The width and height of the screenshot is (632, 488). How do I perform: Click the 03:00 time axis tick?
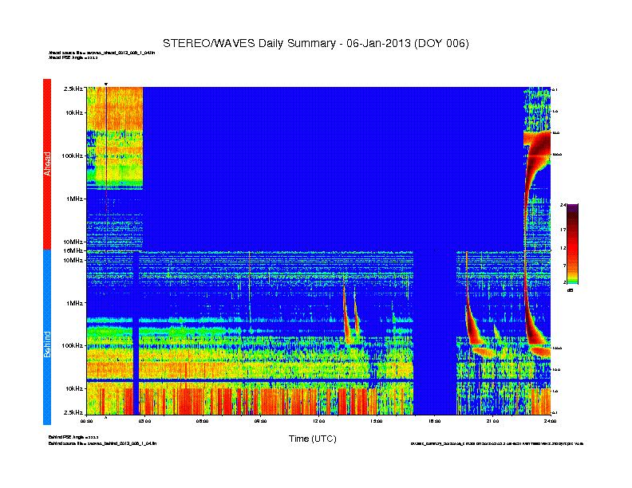pyautogui.click(x=144, y=421)
